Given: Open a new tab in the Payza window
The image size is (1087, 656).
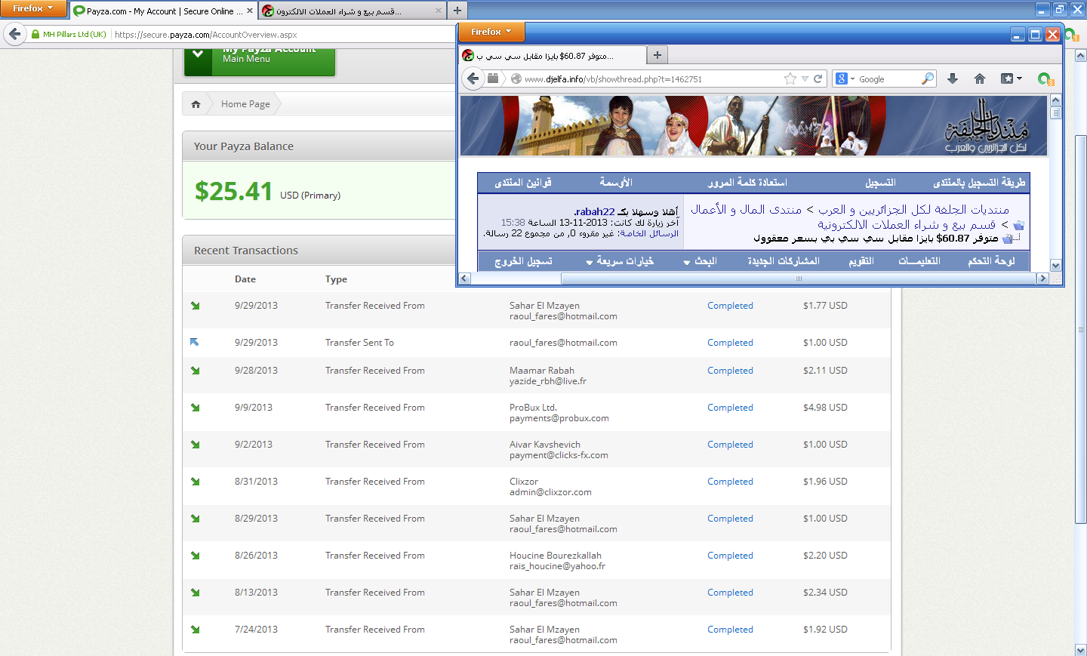Looking at the screenshot, I should tap(457, 11).
